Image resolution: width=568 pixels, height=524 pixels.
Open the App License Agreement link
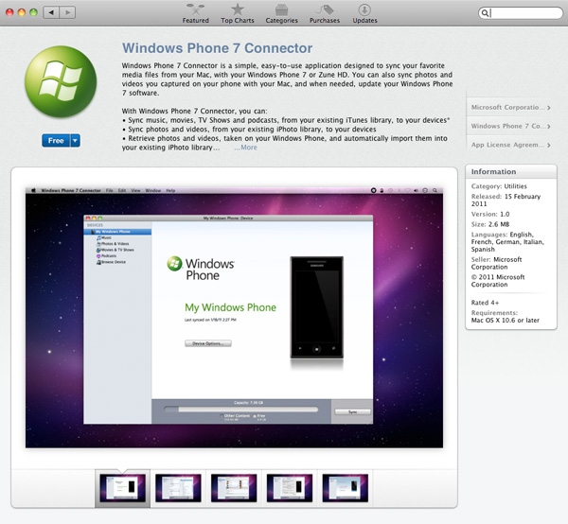tap(507, 145)
